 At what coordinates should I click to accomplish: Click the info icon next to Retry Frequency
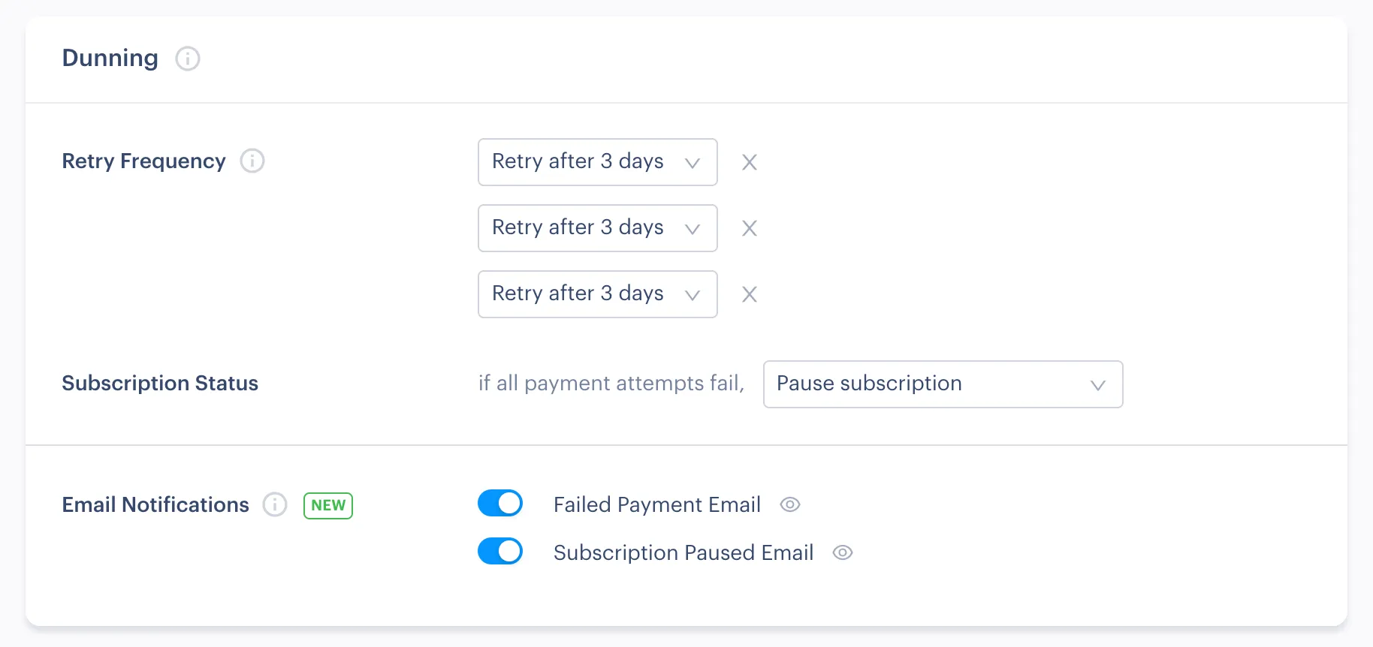[252, 161]
